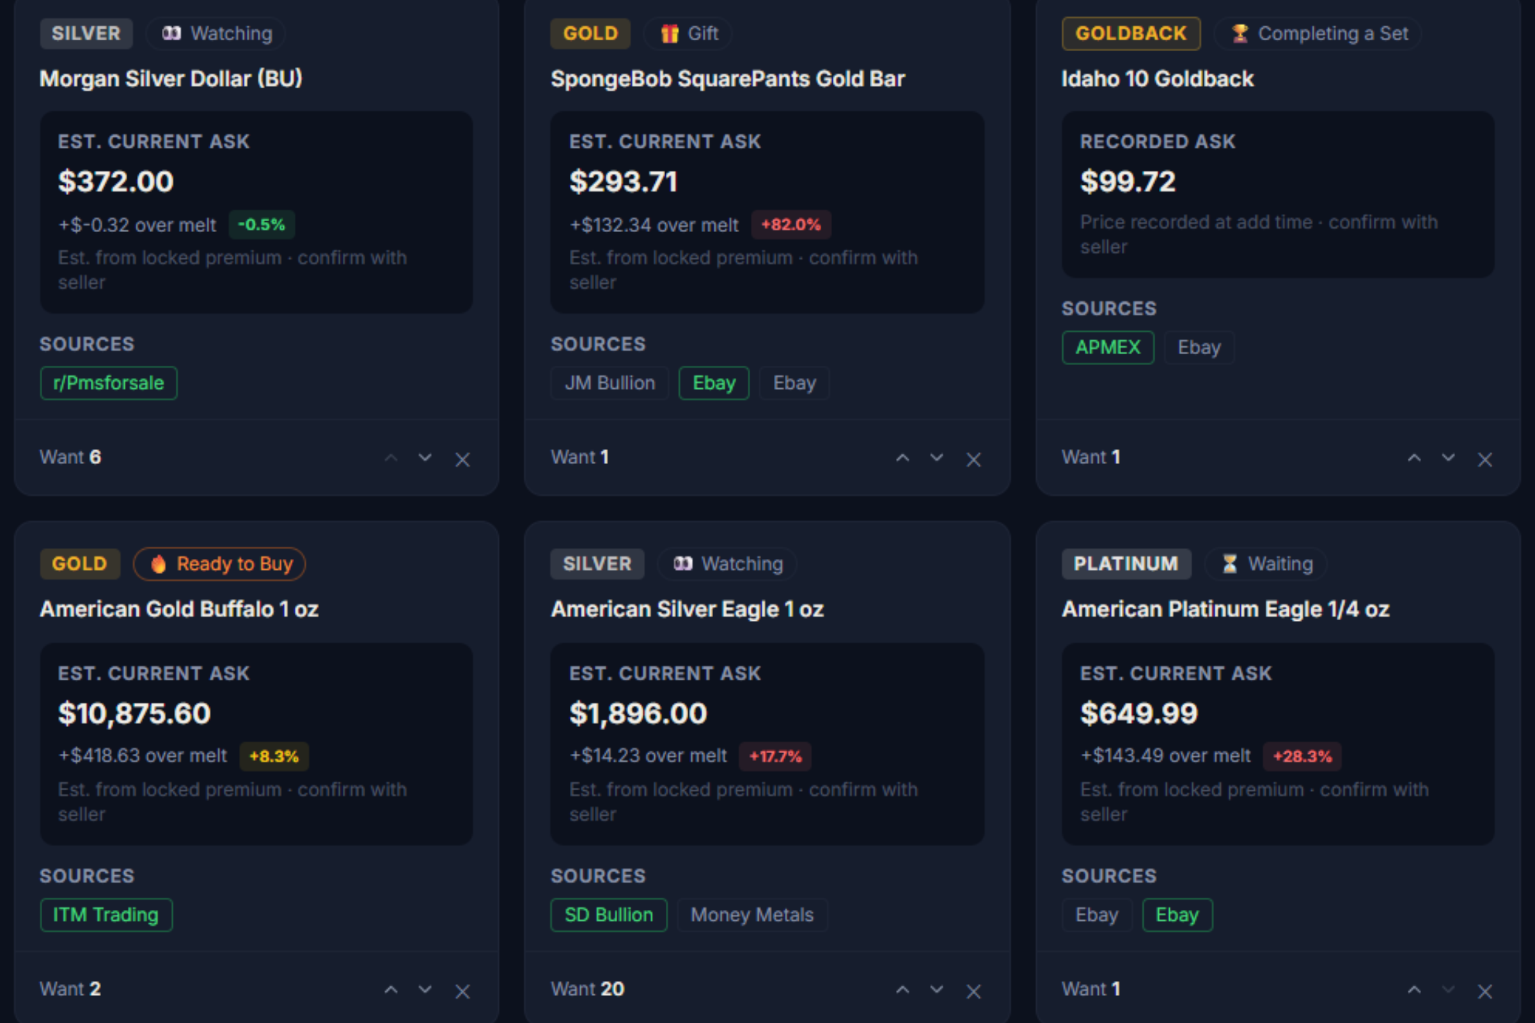Click the +82.0% premium badge on SpongeBob bar
Viewport: 1535px width, 1023px height.
(791, 224)
